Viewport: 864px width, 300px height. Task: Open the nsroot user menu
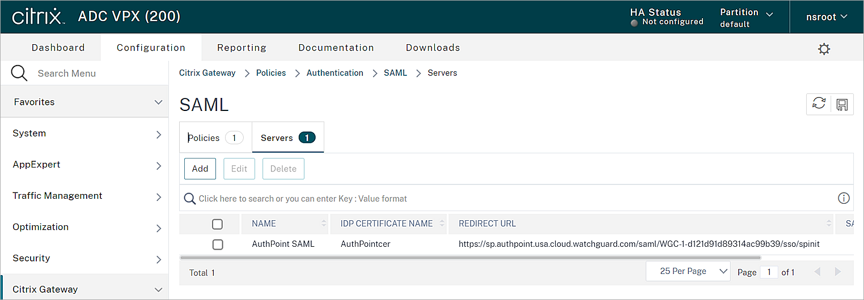click(x=827, y=17)
